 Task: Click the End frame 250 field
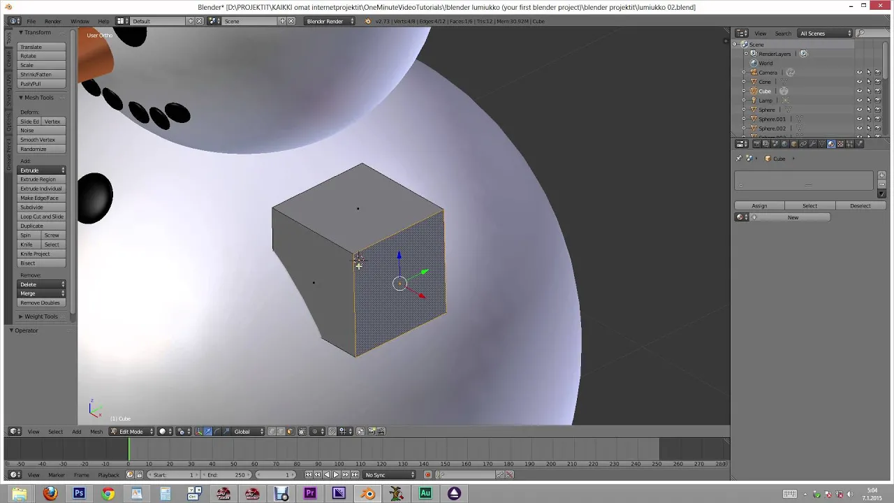pos(226,475)
